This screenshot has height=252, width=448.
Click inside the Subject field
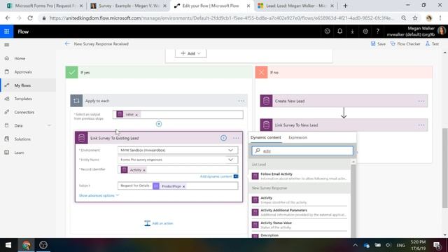[178, 186]
